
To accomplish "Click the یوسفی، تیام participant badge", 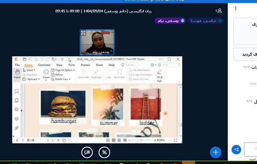I will (170, 21).
